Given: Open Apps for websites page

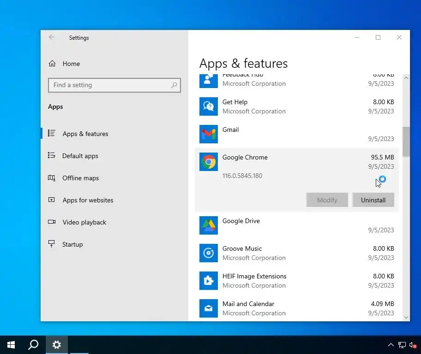Looking at the screenshot, I should [114, 200].
